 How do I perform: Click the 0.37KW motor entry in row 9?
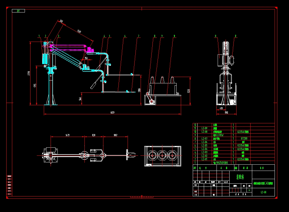[219, 135]
